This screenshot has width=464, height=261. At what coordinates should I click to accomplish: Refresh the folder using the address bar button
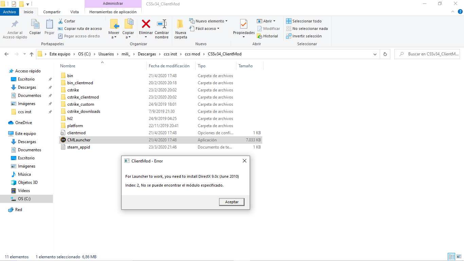tap(385, 54)
